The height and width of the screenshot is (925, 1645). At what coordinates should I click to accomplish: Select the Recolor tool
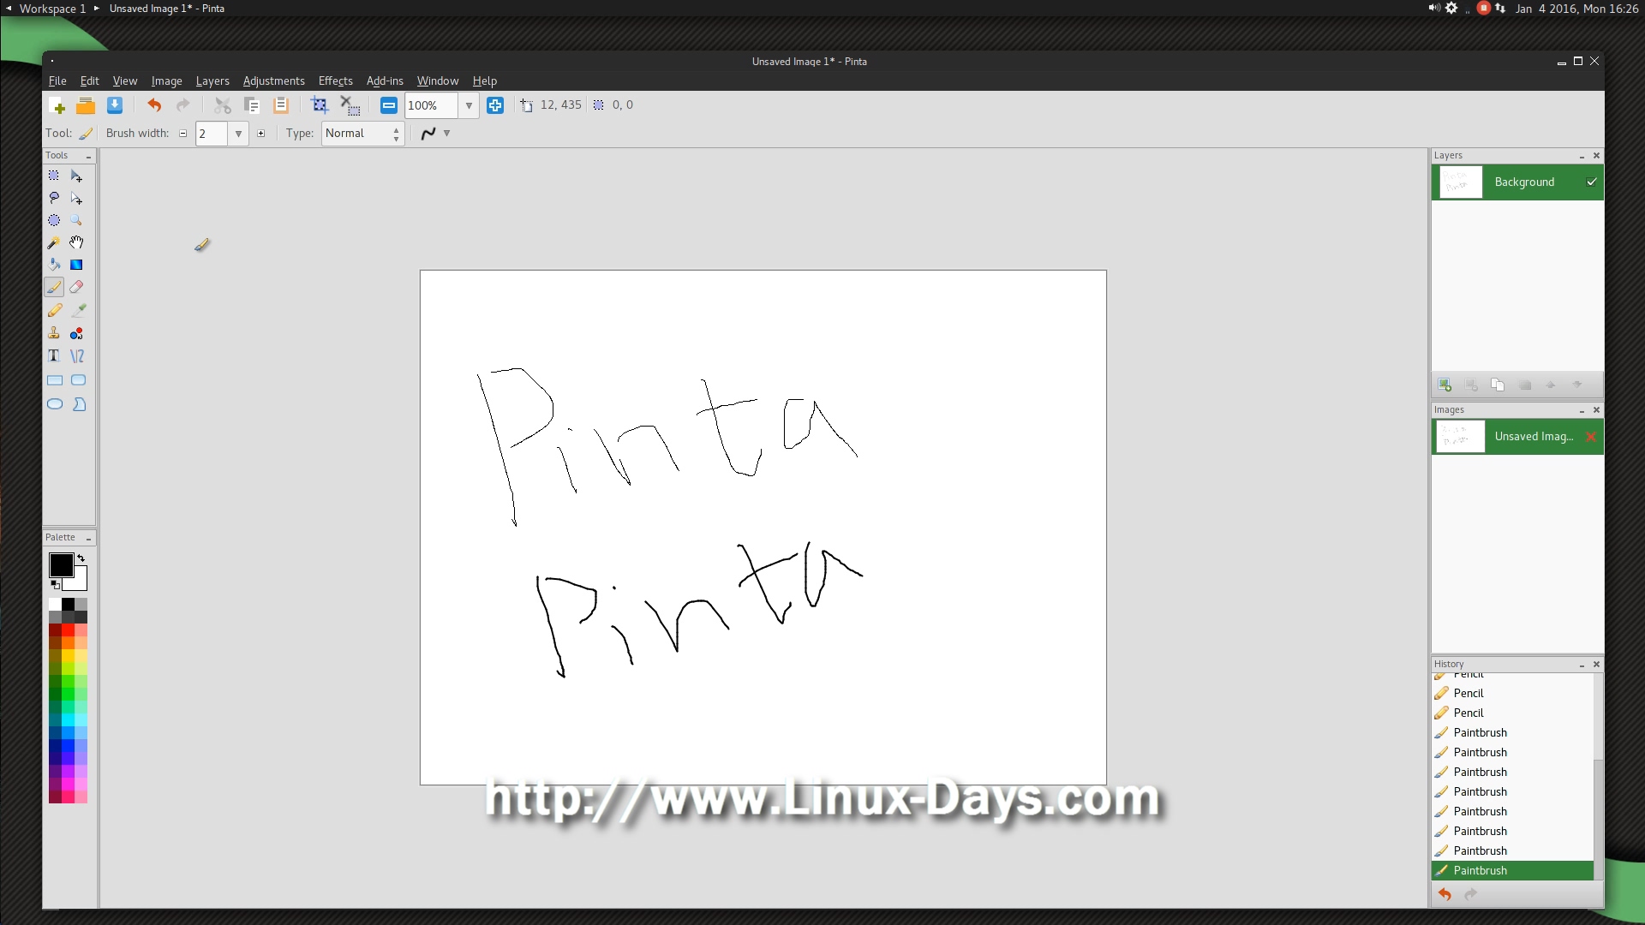click(x=77, y=333)
